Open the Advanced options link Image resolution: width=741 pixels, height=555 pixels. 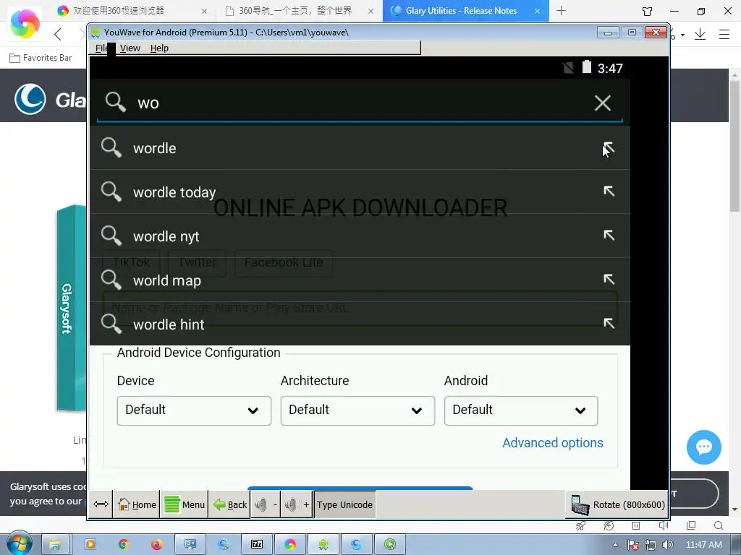coord(552,443)
